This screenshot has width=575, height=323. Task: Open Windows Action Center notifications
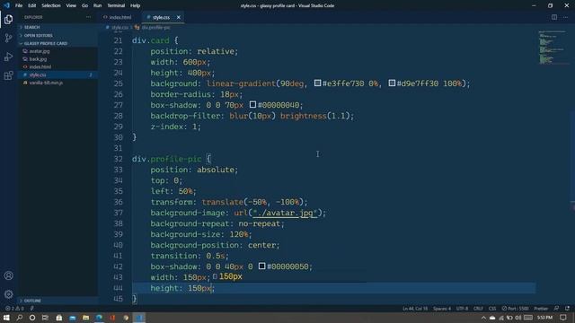tap(563, 318)
